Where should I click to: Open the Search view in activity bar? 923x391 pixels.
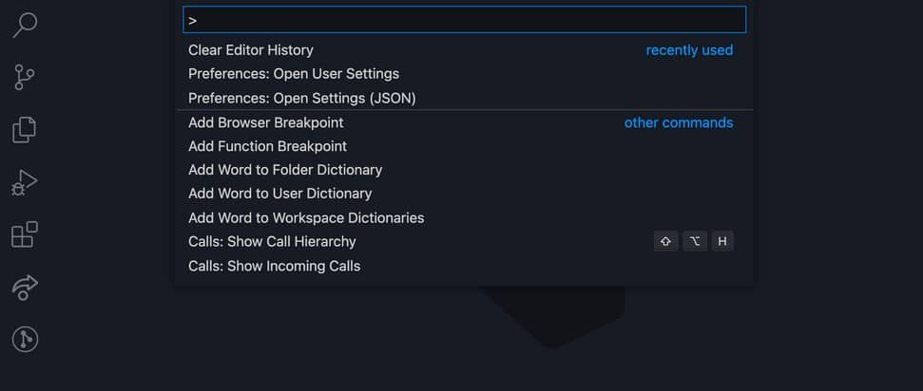tap(25, 25)
